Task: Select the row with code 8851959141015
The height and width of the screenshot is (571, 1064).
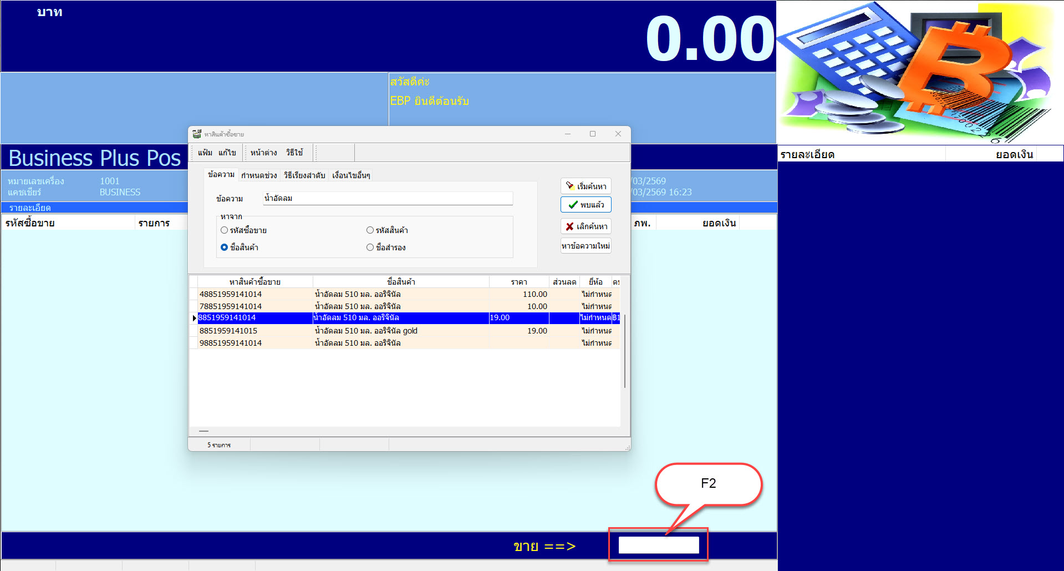Action: point(228,331)
